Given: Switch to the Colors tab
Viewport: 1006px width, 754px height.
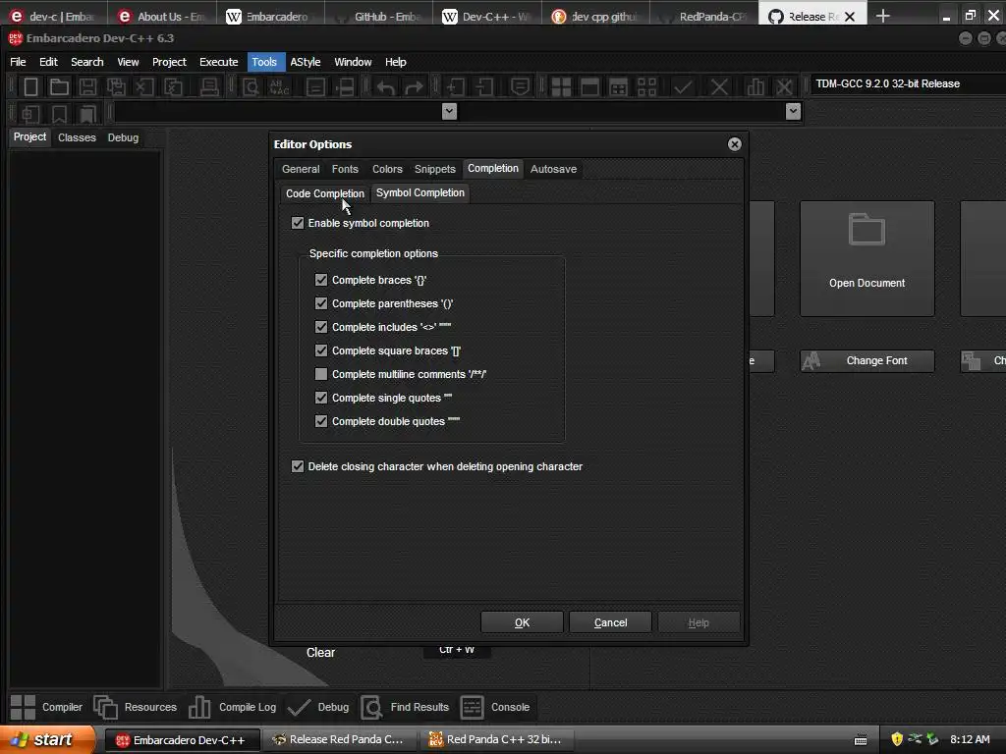Looking at the screenshot, I should (387, 169).
